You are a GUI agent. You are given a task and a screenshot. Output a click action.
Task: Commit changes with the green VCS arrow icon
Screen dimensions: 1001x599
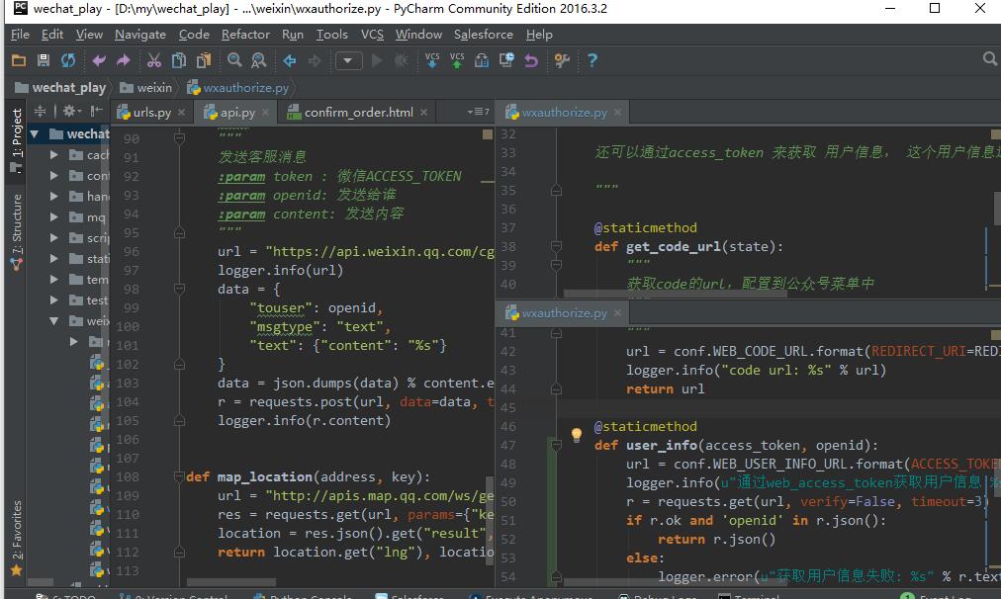(x=457, y=59)
